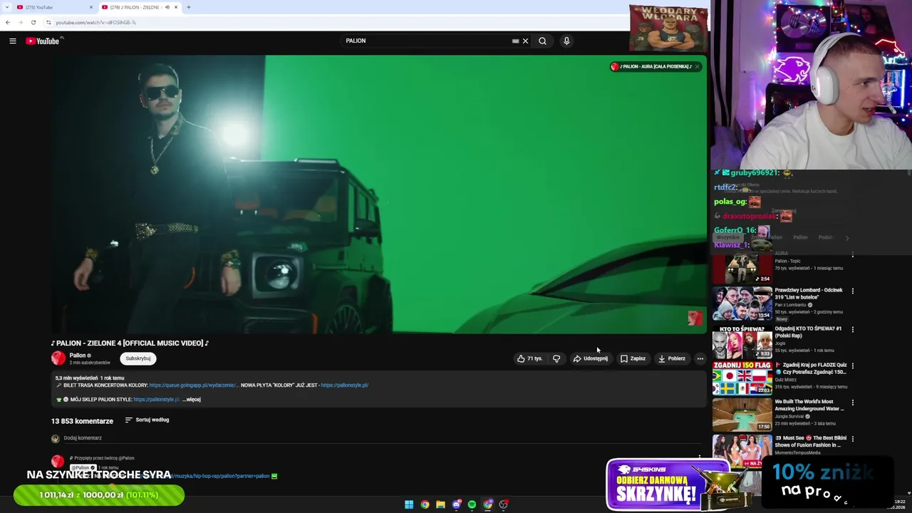Select the Wszystkie filter chip
The height and width of the screenshot is (513, 912).
[727, 237]
